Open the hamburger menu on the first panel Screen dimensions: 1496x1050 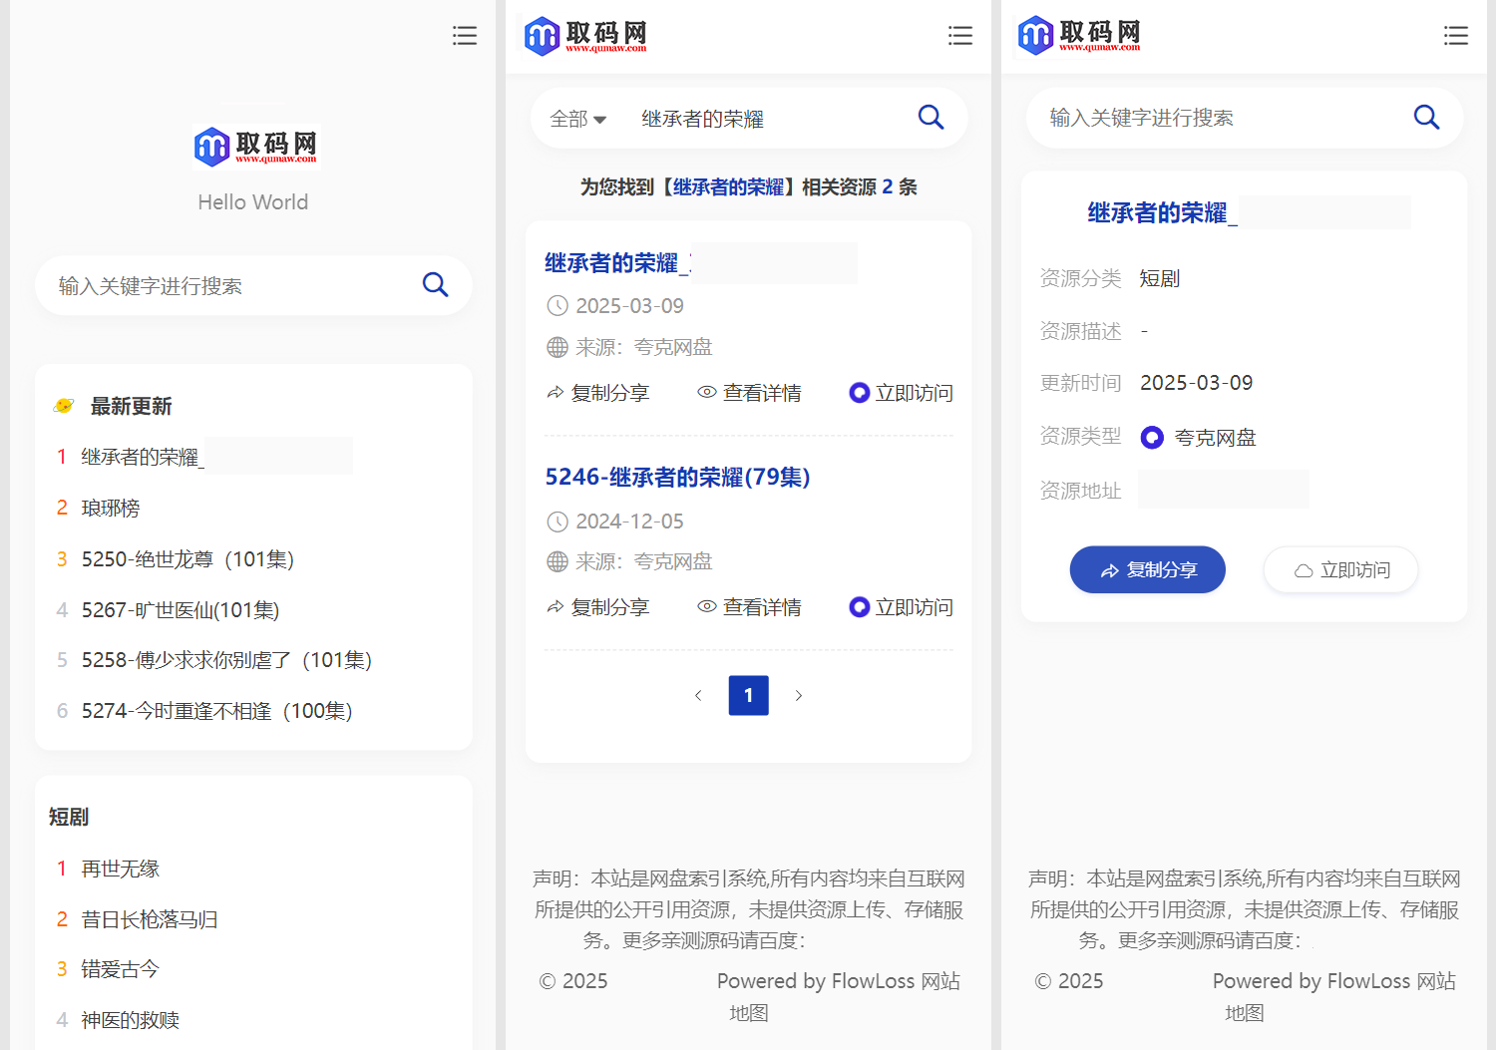pyautogui.click(x=465, y=35)
